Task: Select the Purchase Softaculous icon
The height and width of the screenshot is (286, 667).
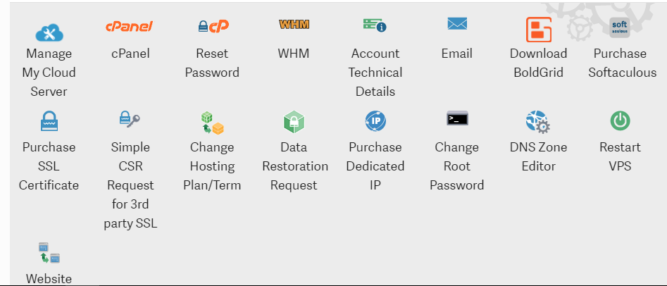Action: click(x=619, y=28)
